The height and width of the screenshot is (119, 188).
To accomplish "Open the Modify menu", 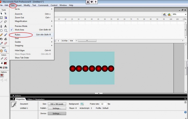I will click(x=27, y=5).
